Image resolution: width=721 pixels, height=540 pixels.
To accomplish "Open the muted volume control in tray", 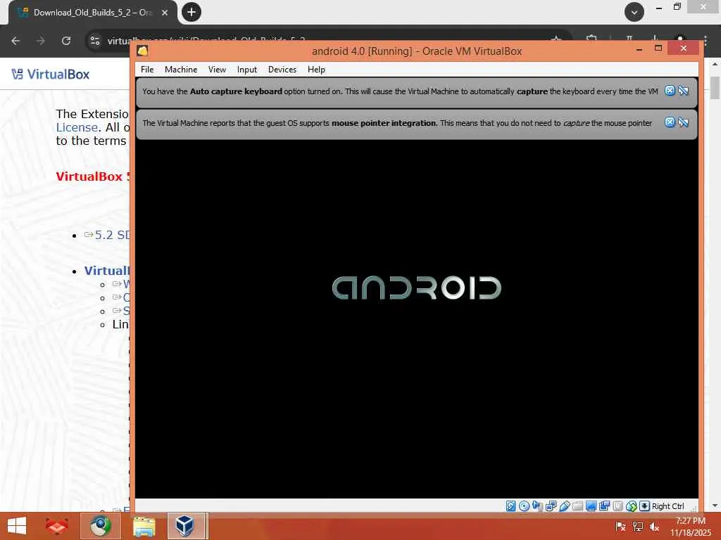I will [x=654, y=527].
